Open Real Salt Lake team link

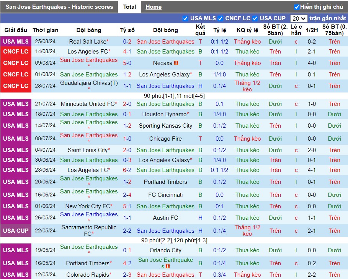coord(88,41)
